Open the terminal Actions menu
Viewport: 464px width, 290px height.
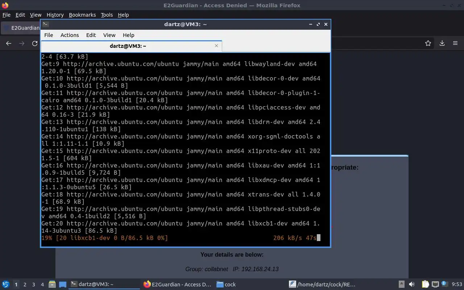[x=70, y=35]
